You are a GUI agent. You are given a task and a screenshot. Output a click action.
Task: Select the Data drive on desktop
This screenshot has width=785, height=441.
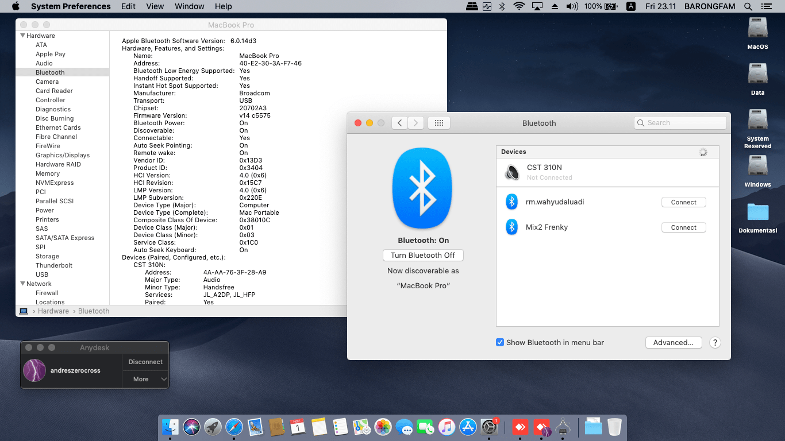pyautogui.click(x=757, y=79)
